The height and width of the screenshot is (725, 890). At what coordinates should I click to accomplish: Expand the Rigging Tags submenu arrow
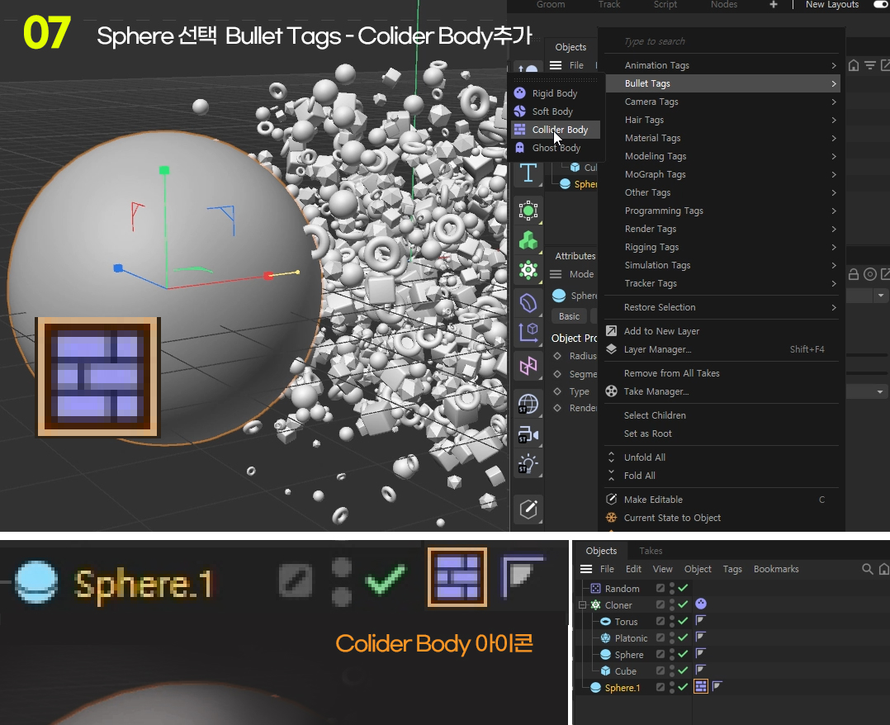pos(833,247)
